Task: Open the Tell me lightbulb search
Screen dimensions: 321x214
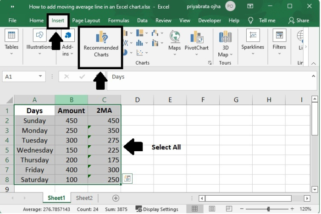Action: (250, 21)
